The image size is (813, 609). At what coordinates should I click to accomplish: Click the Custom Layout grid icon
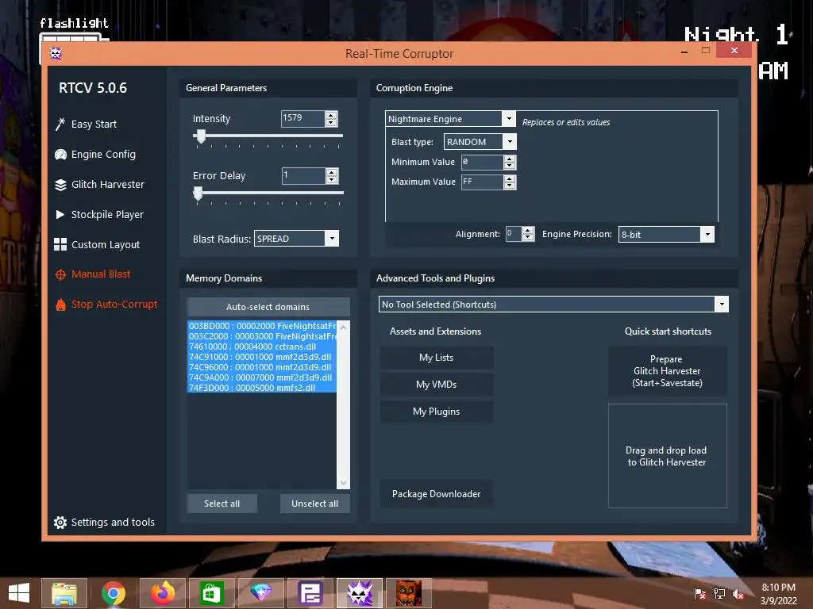[60, 244]
